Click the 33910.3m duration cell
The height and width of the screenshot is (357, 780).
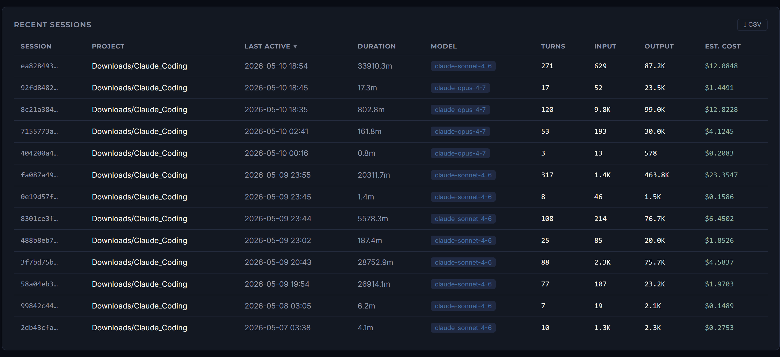pos(375,66)
